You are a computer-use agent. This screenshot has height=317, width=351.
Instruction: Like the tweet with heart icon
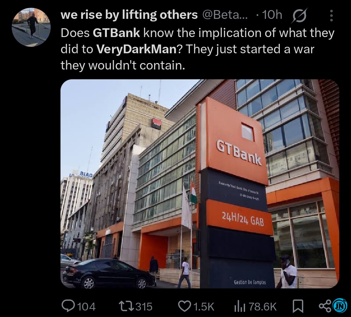tap(185, 306)
